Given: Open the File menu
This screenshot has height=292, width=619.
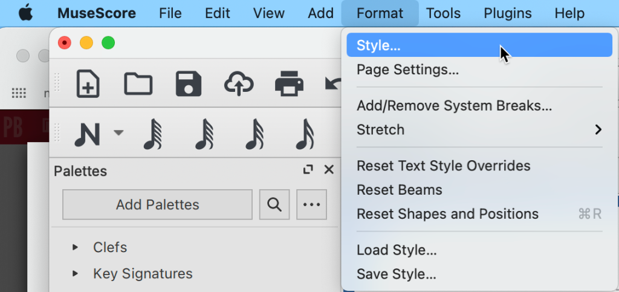Looking at the screenshot, I should (x=170, y=13).
